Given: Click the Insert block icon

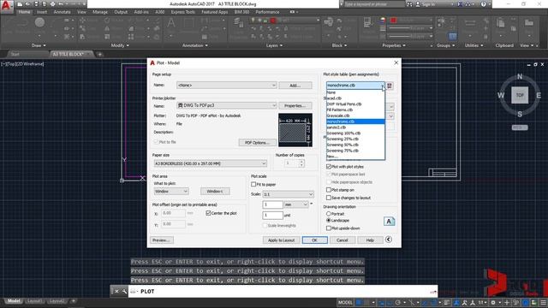Looking at the screenshot, I should (329, 23).
